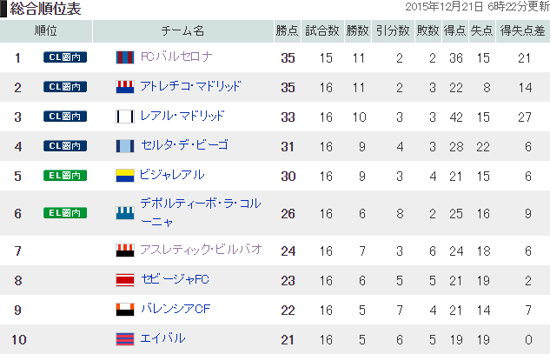This screenshot has width=550, height=354.
Task: Click the Athletic Bilbao flag icon
Action: 125,250
